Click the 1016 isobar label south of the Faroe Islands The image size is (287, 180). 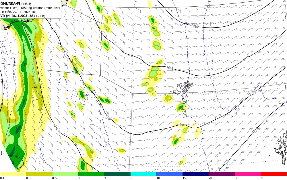tap(183, 125)
